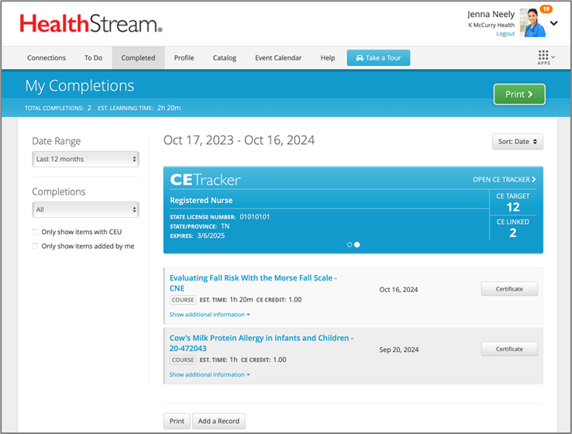
Task: Open the Connections tab
Action: [x=47, y=57]
